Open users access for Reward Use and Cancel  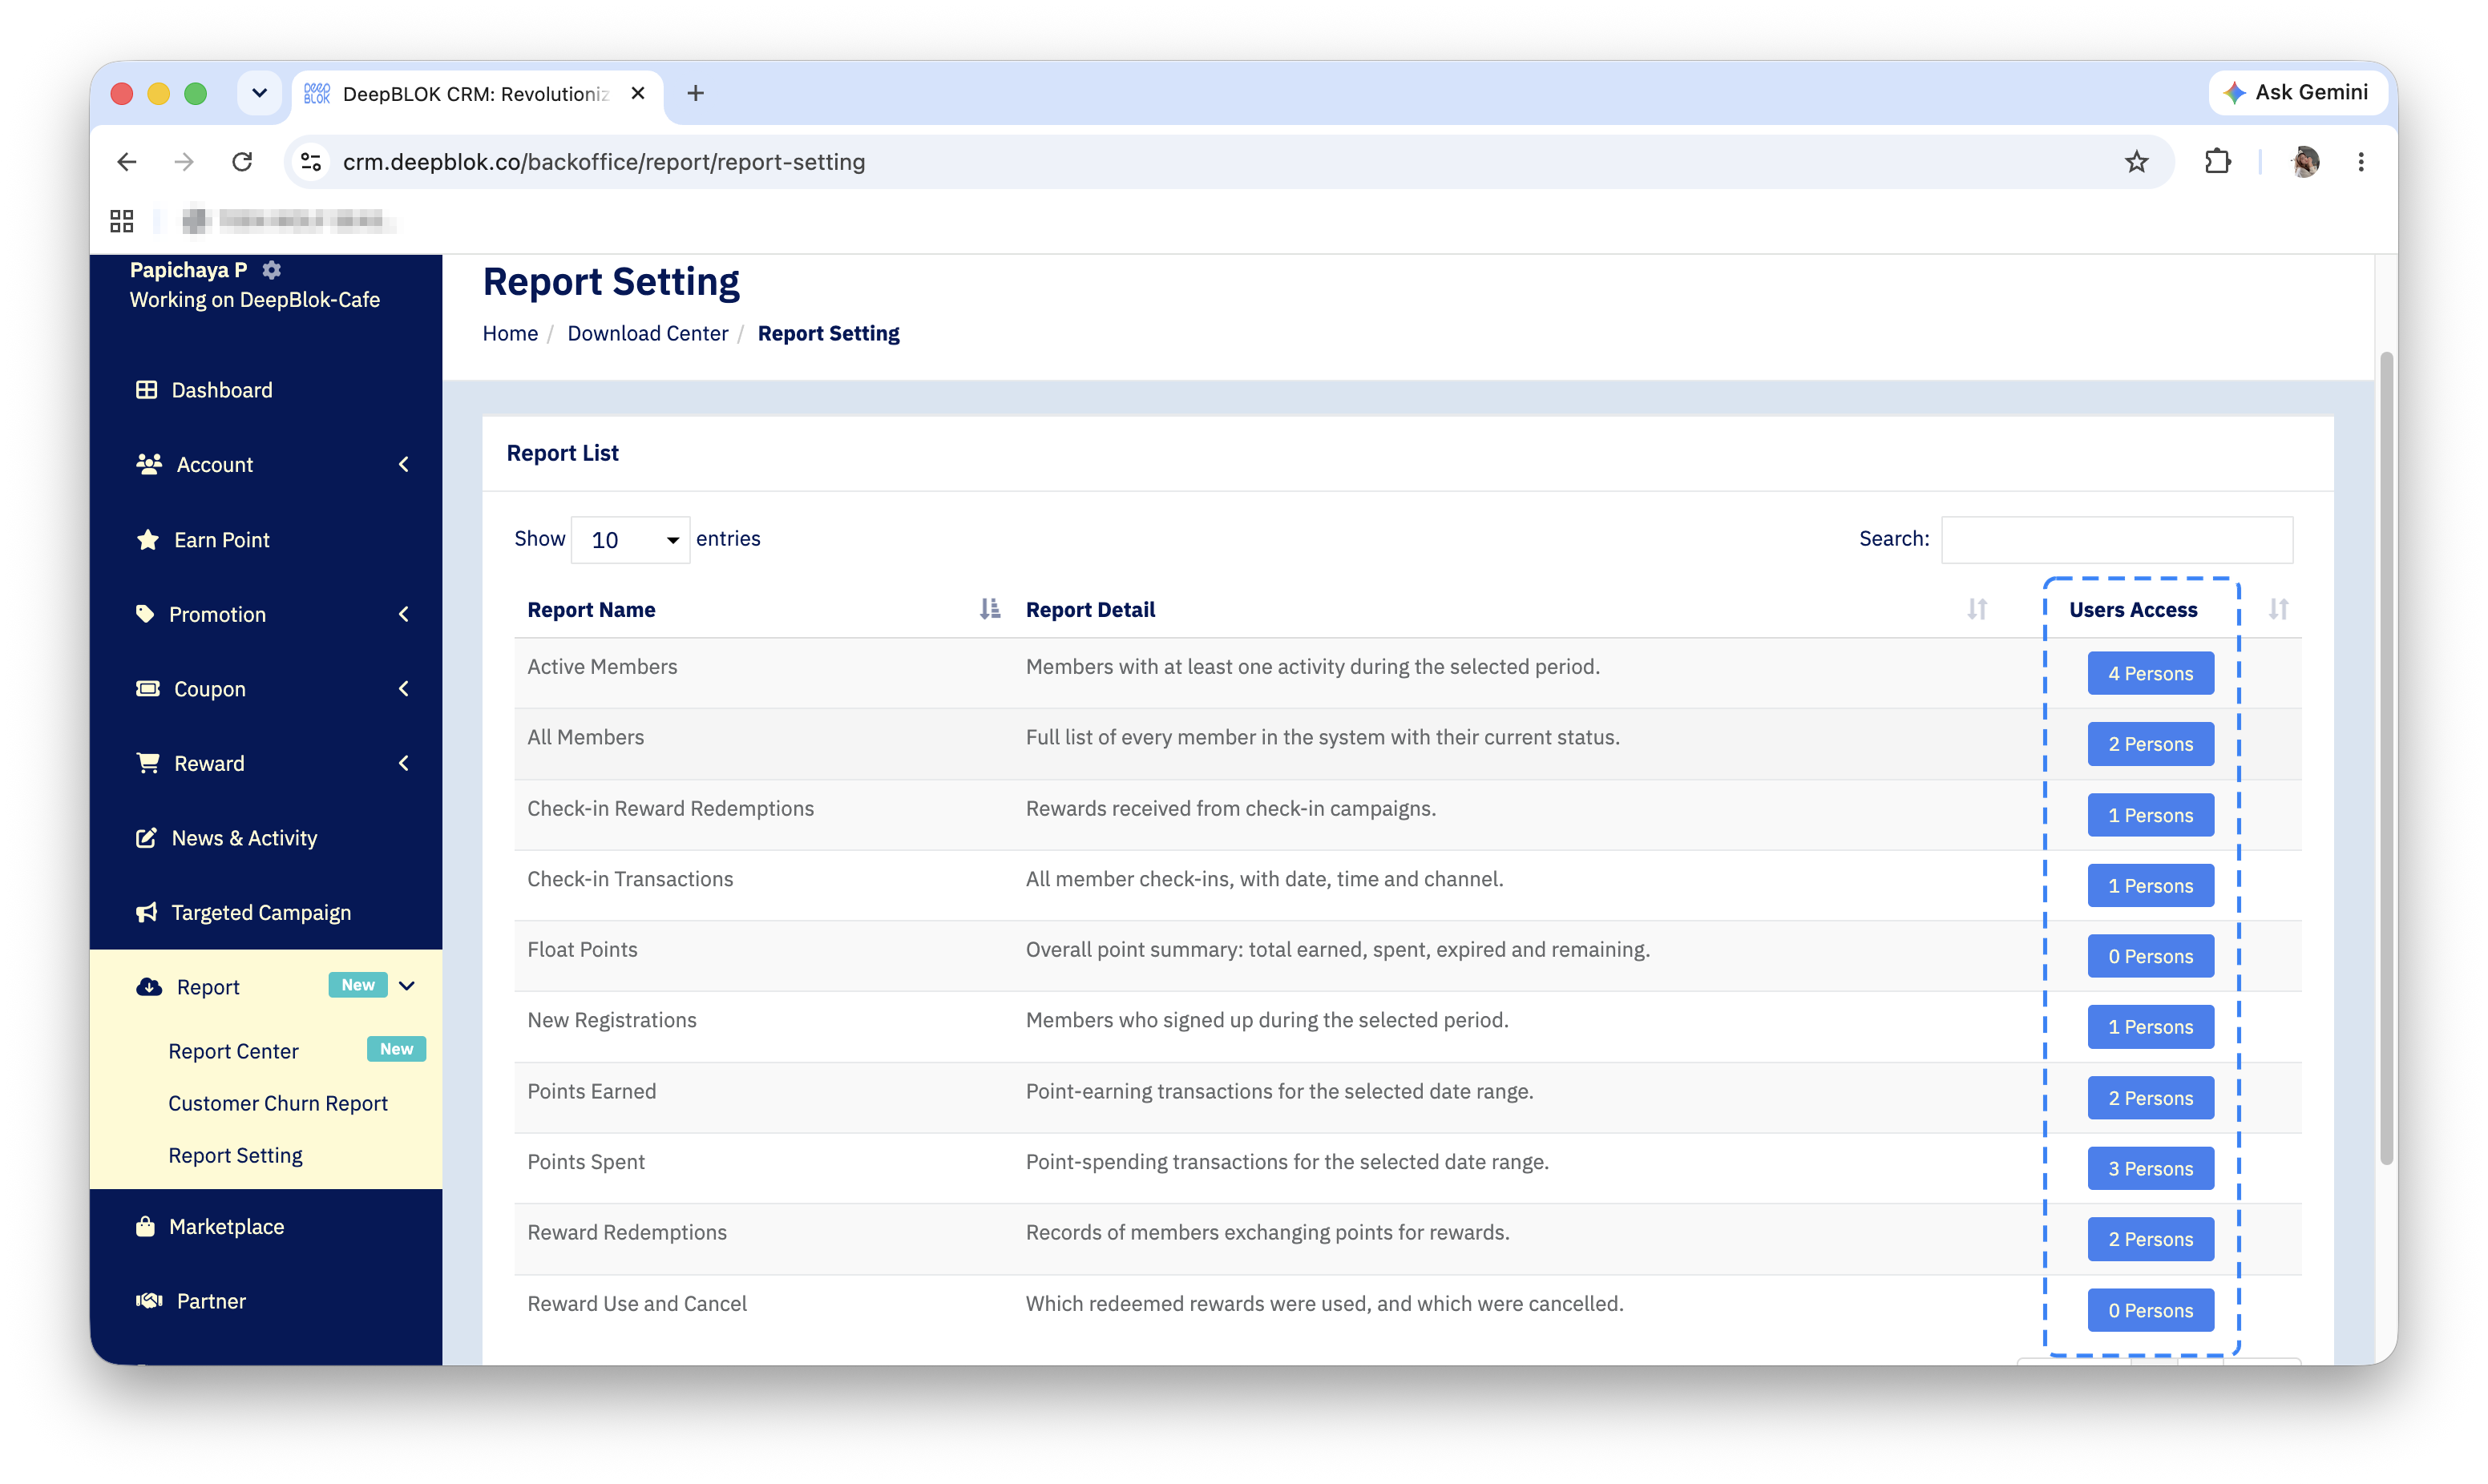click(2150, 1310)
